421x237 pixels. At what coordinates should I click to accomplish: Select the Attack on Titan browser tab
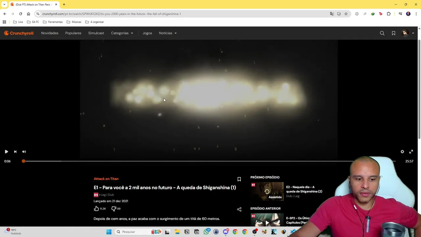[34, 5]
